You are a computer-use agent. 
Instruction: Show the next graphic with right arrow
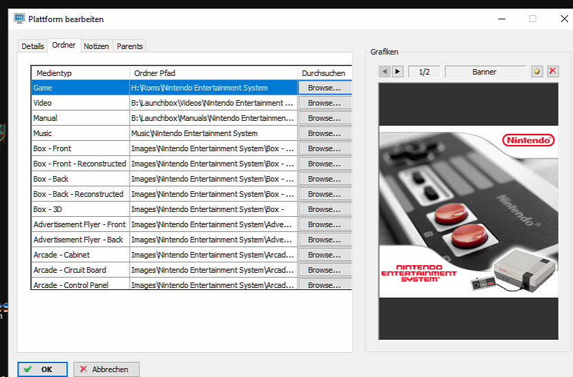click(398, 72)
